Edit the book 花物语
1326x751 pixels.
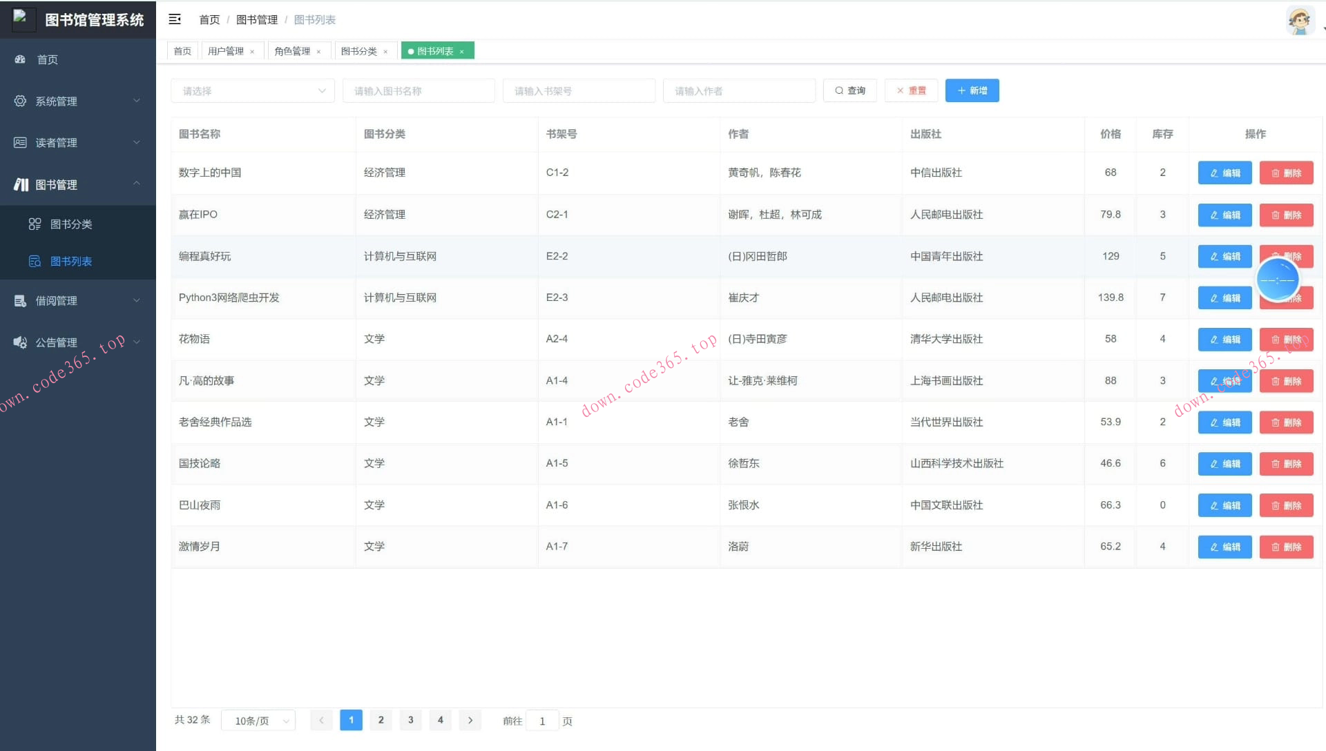[1224, 339]
